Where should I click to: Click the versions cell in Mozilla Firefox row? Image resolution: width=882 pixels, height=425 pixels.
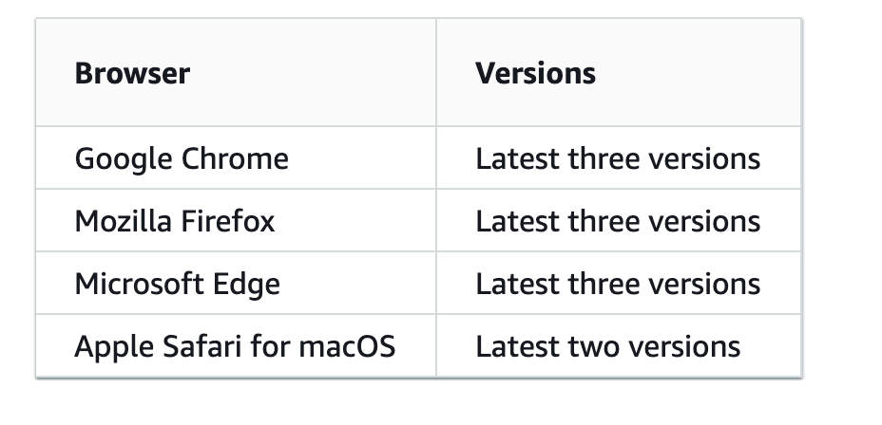point(619,221)
